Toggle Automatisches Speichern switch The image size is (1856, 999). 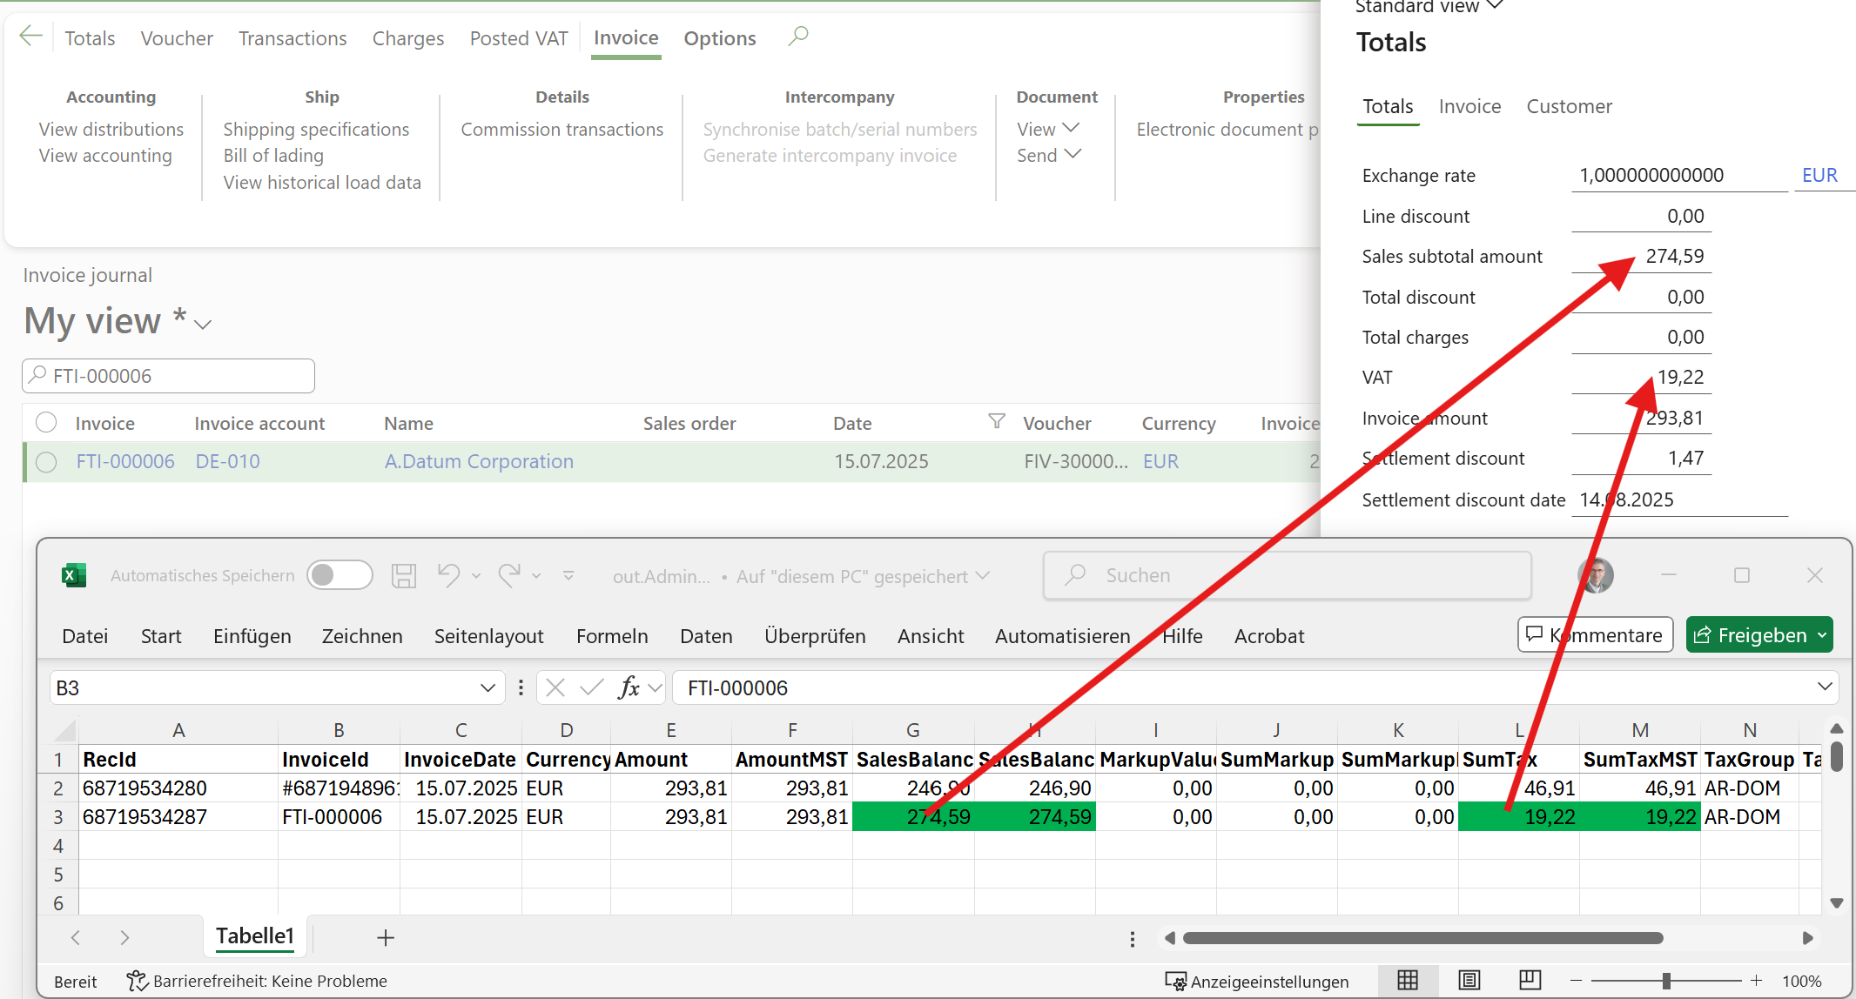point(340,575)
